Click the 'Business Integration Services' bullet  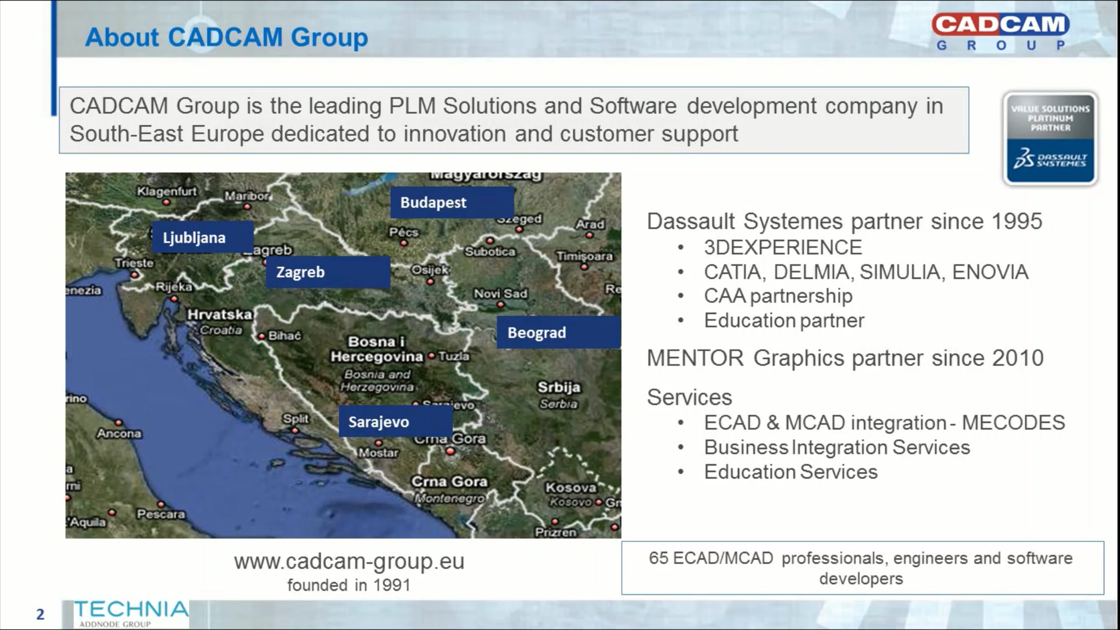(837, 448)
